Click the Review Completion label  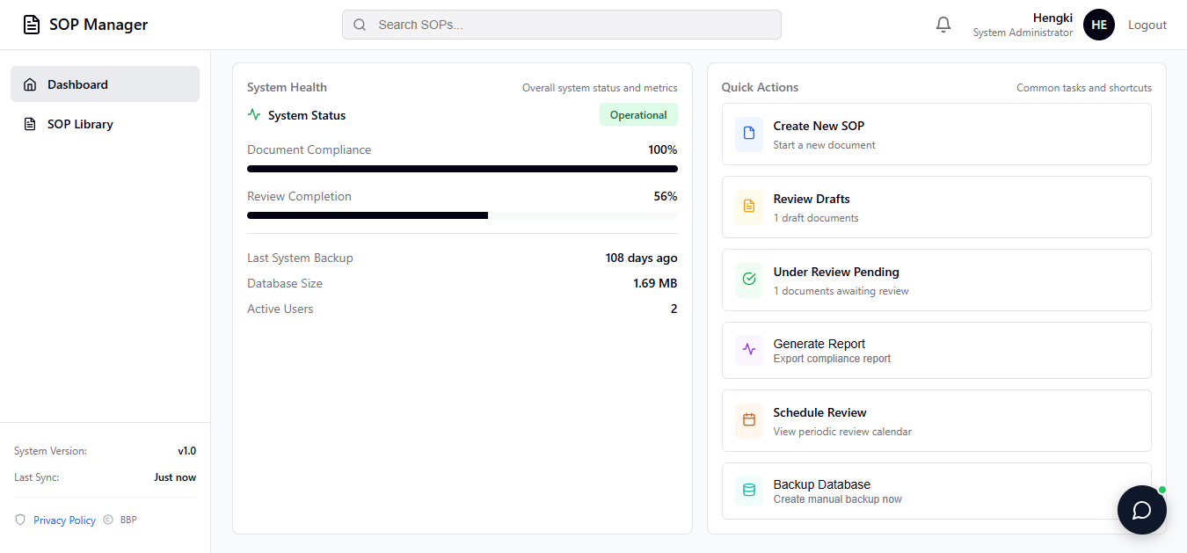coord(299,196)
